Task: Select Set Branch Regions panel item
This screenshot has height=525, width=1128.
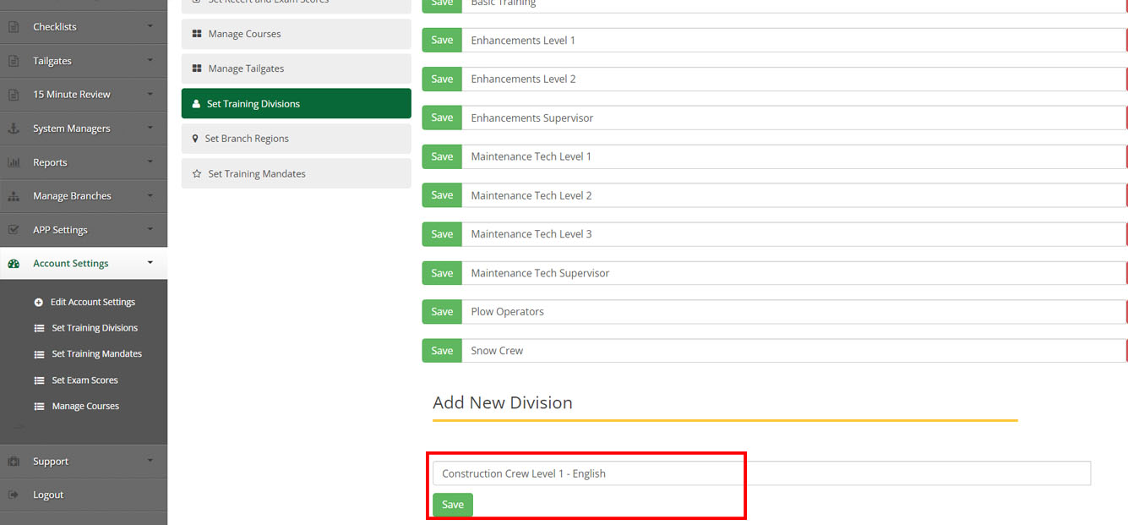Action: 296,139
